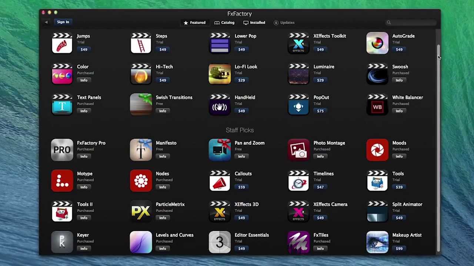
Task: Open the Swish Transitions icon
Action: tap(141, 105)
